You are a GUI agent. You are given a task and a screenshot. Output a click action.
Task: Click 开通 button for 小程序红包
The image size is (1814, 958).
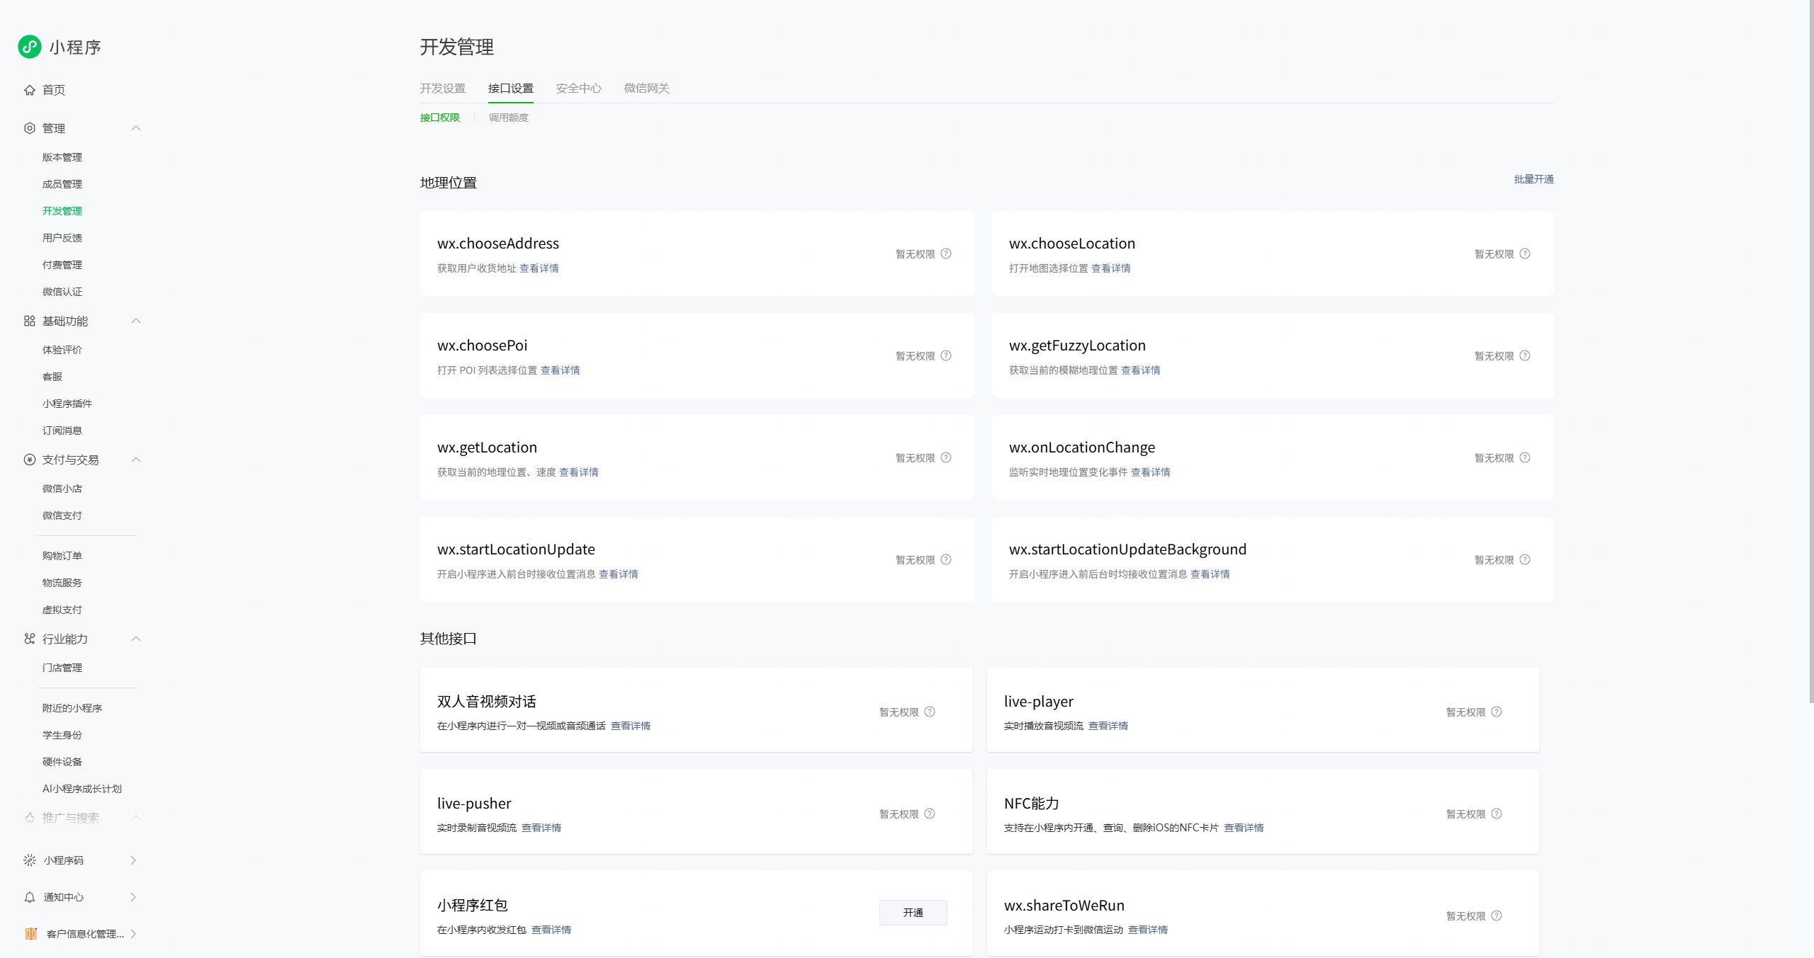click(913, 913)
